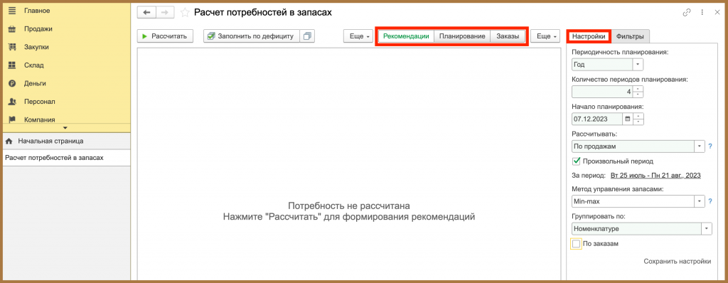The image size is (728, 283).
Task: Decrease Количество периодов планирования value
Action: 638,95
